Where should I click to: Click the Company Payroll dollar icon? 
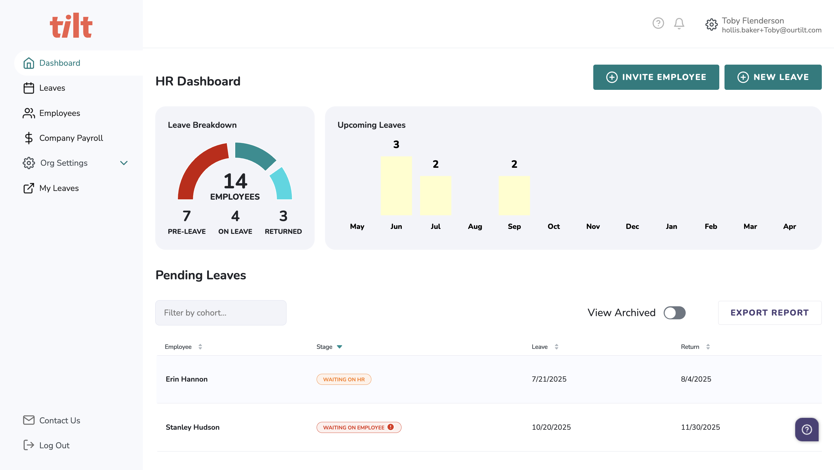[x=28, y=138]
